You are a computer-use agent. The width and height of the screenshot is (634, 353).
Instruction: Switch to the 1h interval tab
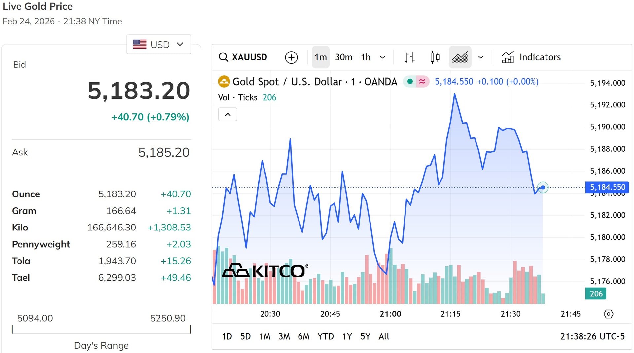click(x=365, y=57)
